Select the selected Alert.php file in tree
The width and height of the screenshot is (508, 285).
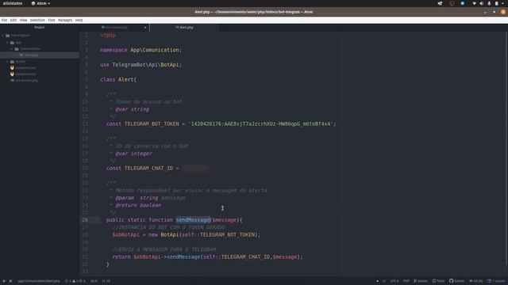[x=40, y=55]
